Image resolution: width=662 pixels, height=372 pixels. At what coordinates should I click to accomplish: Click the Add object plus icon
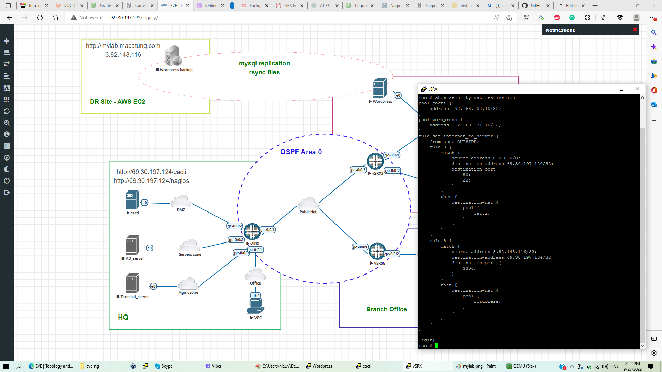point(7,41)
